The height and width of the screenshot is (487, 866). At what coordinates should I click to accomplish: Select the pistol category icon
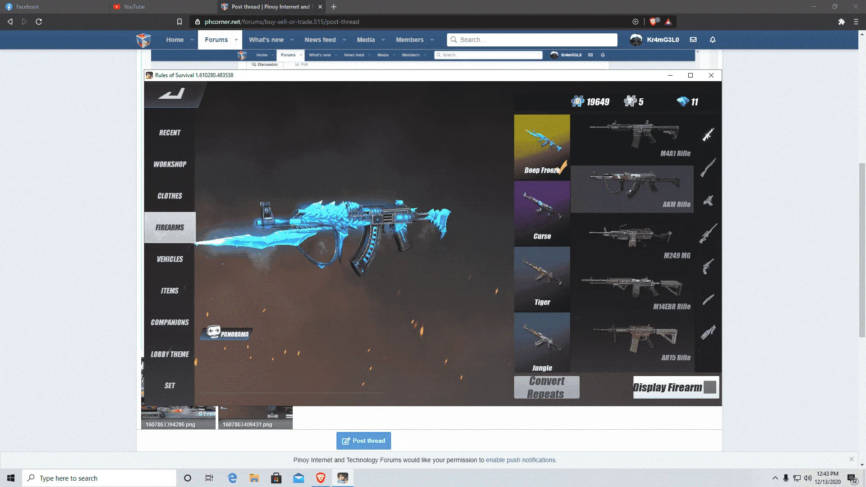708,266
